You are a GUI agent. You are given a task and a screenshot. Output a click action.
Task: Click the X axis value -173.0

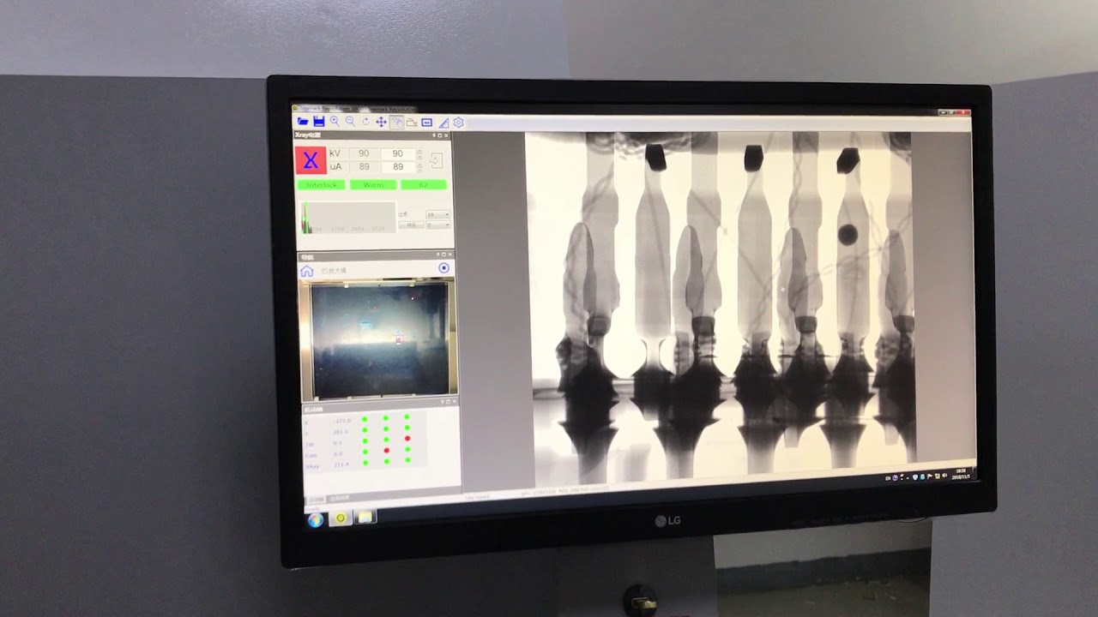coord(342,421)
